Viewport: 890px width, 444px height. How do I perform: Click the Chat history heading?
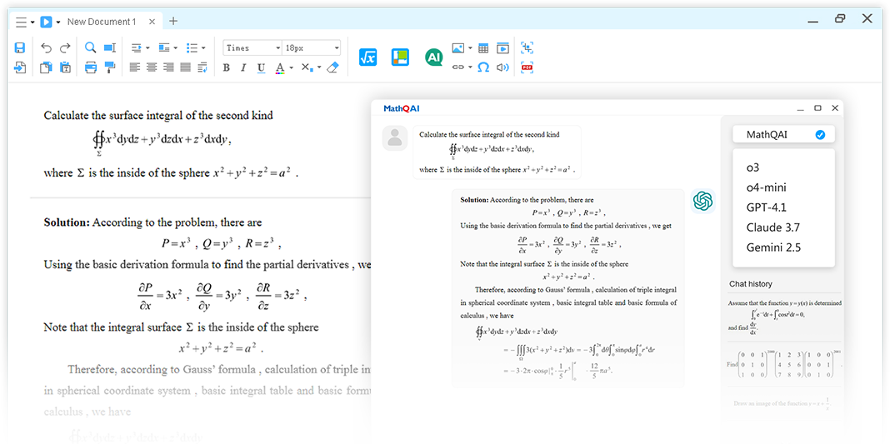[750, 284]
